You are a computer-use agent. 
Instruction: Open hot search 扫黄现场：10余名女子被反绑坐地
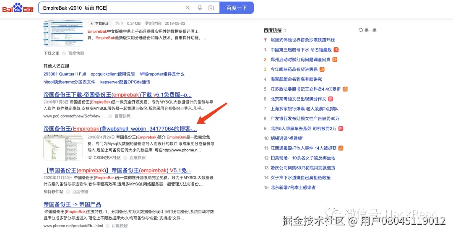(x=303, y=158)
